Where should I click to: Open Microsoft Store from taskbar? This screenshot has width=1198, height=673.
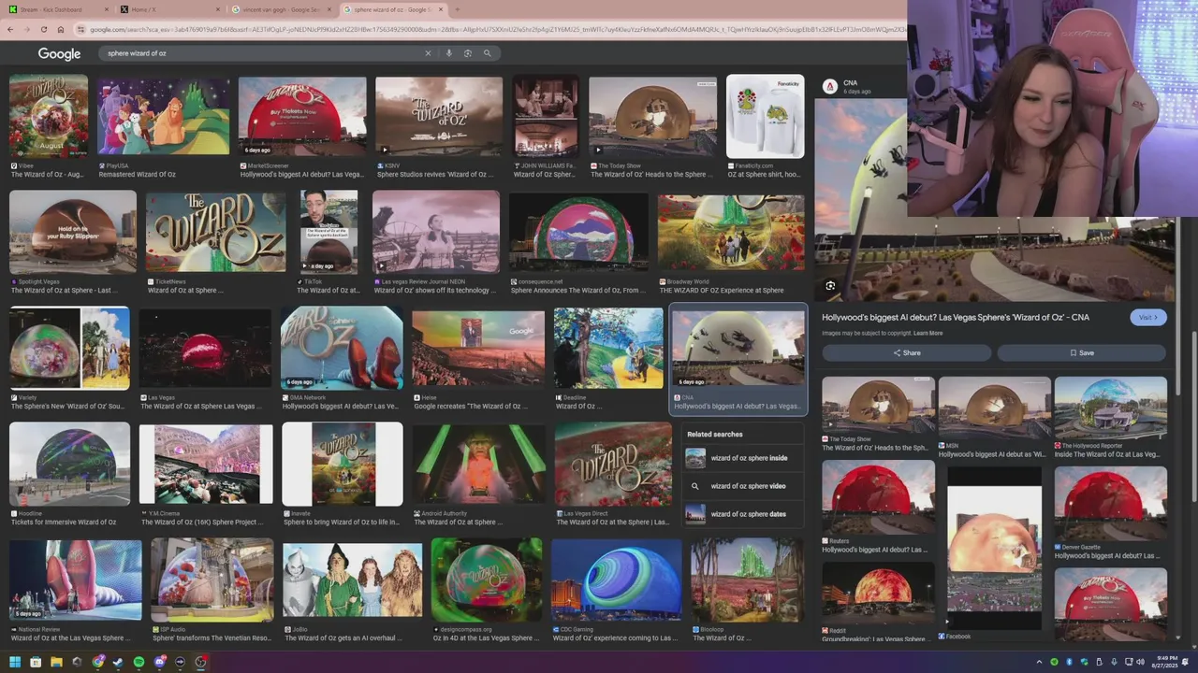[x=36, y=662]
